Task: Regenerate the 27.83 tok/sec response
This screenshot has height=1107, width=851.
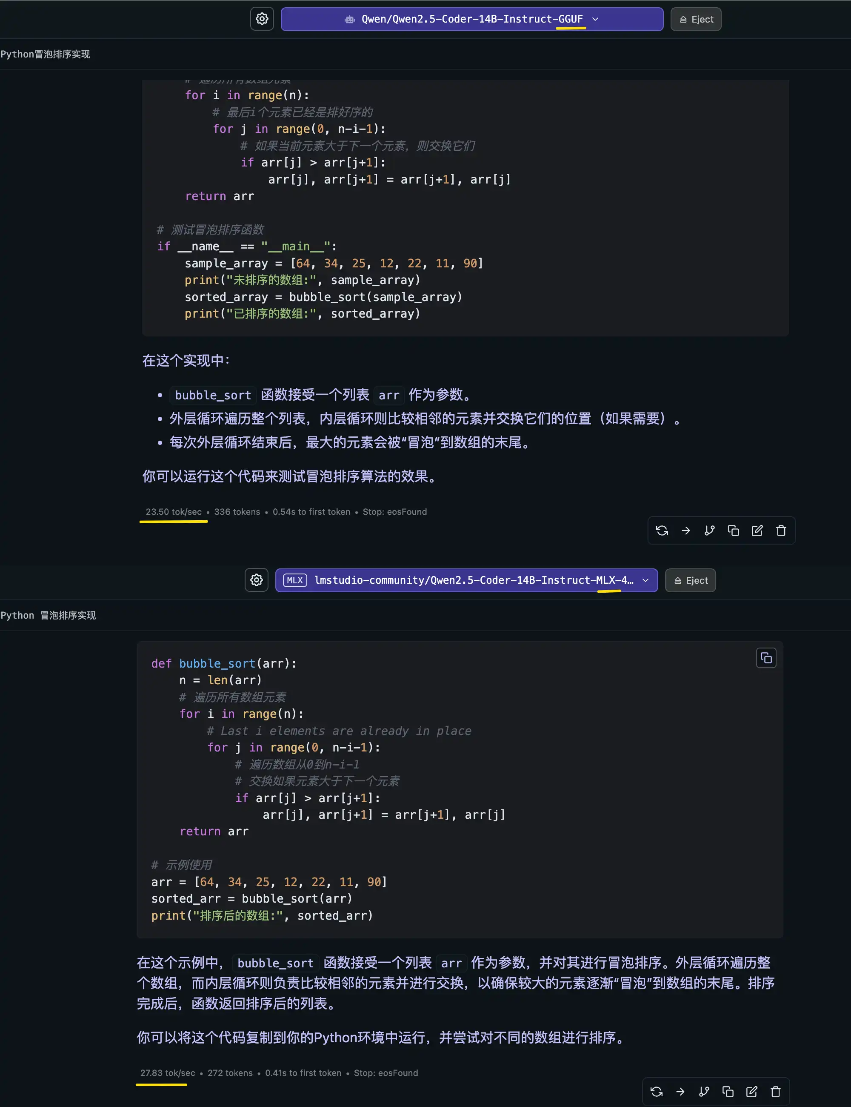Action: pos(656,1091)
